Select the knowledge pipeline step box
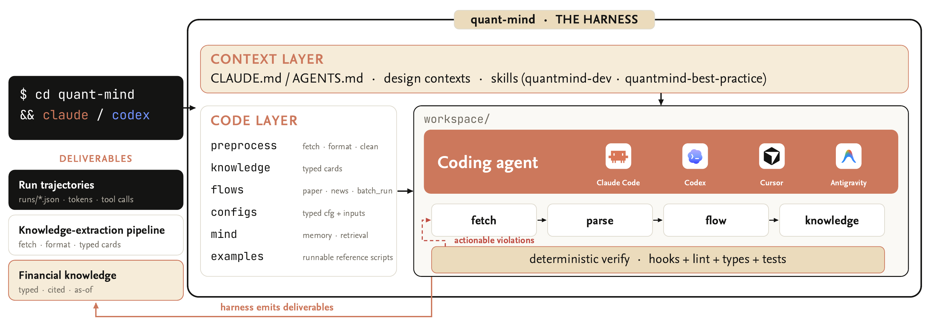 [832, 220]
